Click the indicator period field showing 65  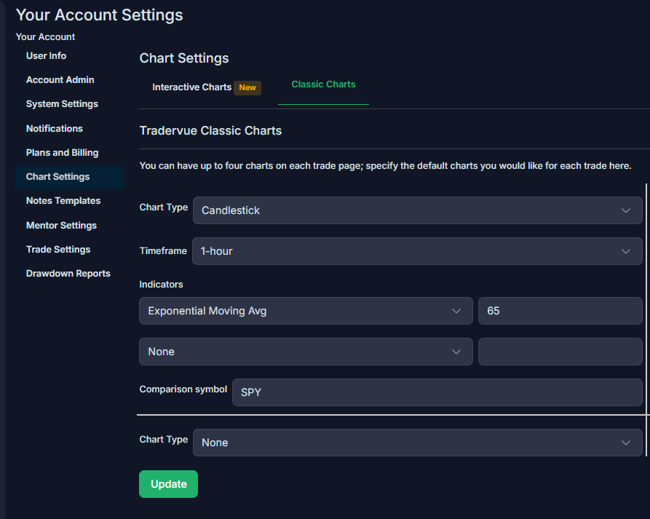point(560,311)
